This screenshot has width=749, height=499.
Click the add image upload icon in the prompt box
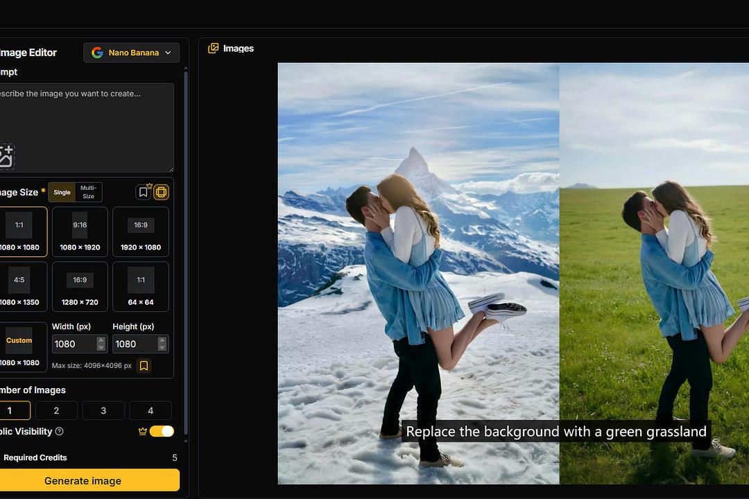click(6, 157)
